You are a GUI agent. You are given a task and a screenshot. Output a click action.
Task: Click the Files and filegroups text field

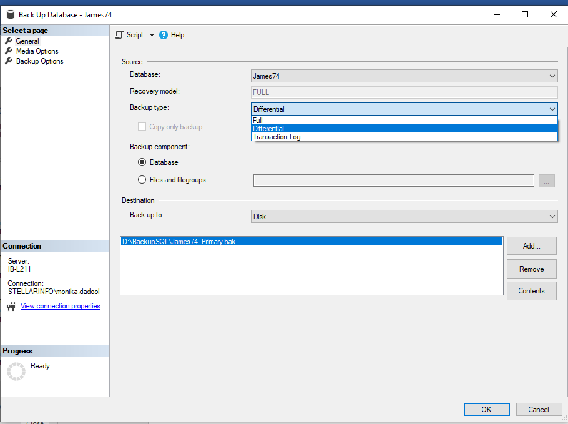coord(394,180)
